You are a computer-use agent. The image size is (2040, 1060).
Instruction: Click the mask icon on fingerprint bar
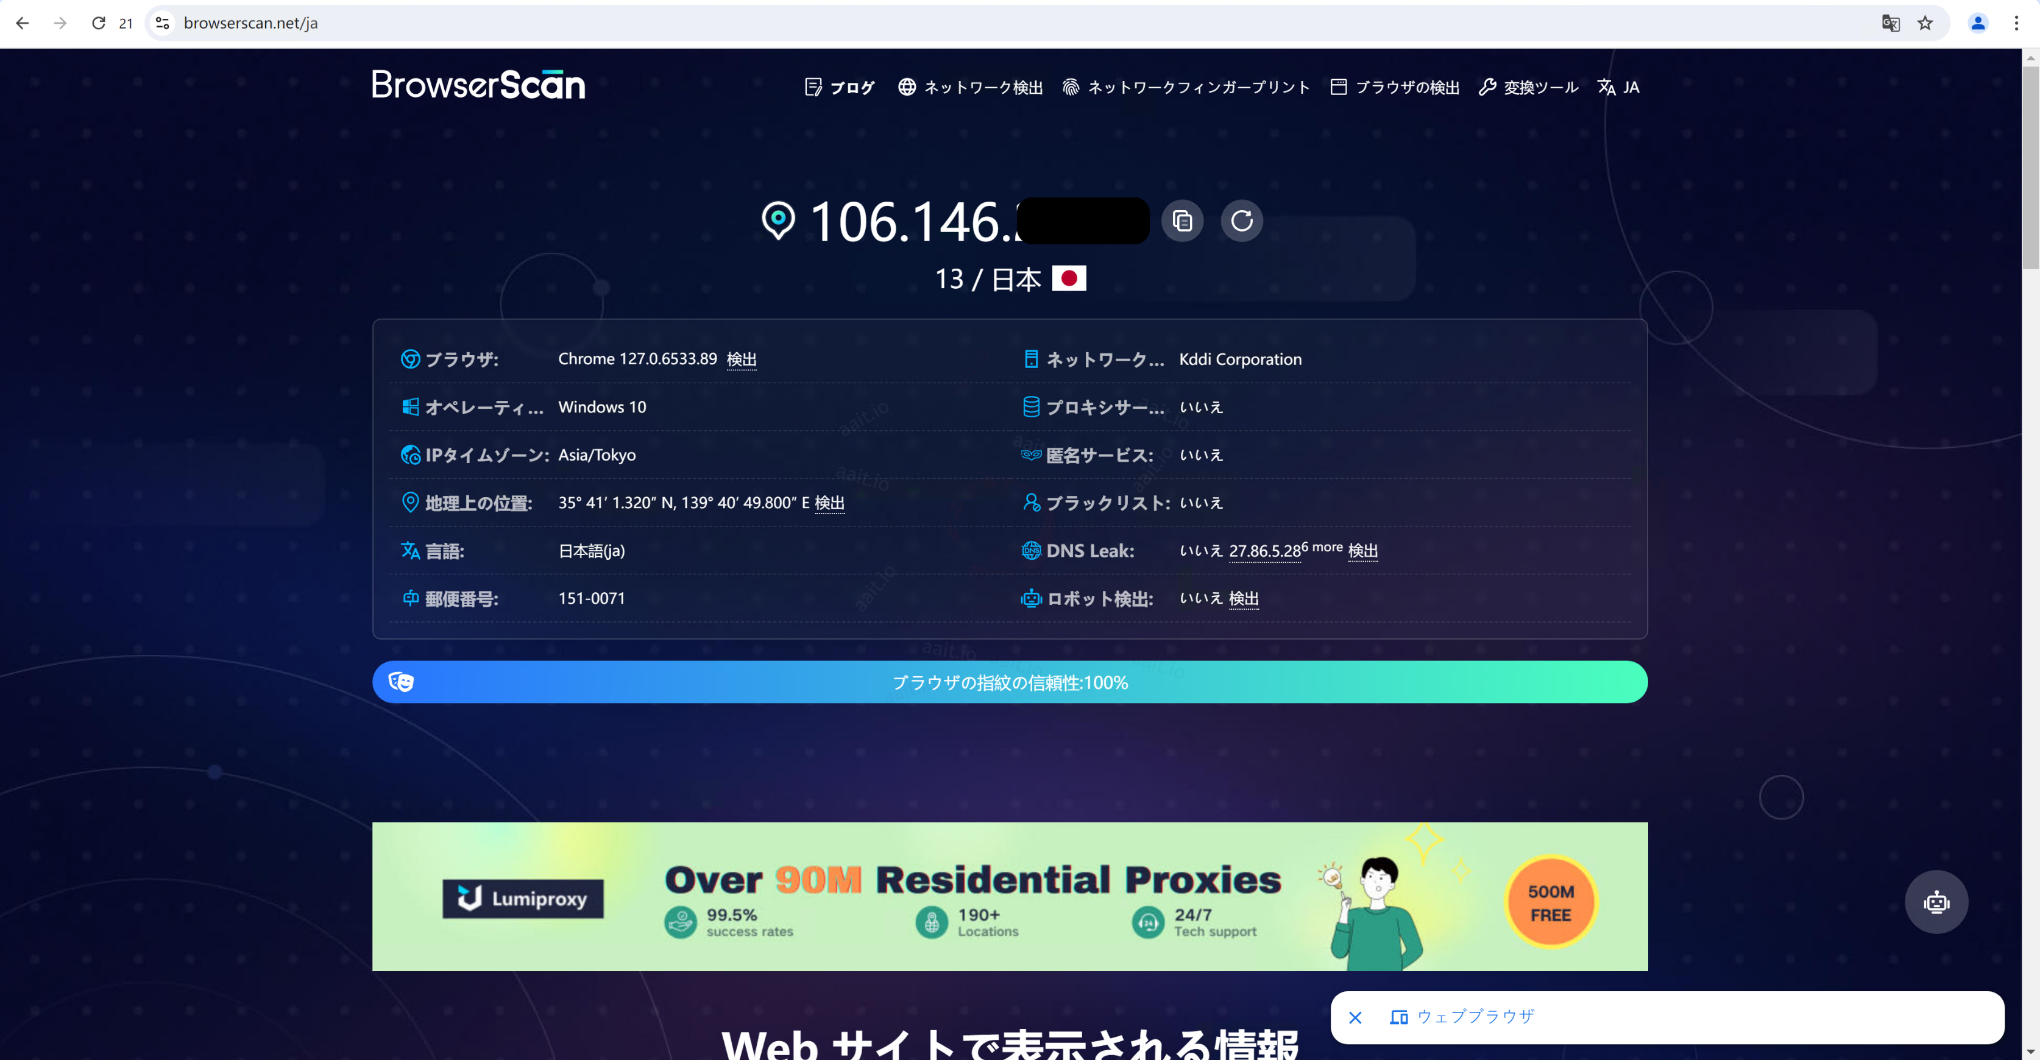click(401, 682)
